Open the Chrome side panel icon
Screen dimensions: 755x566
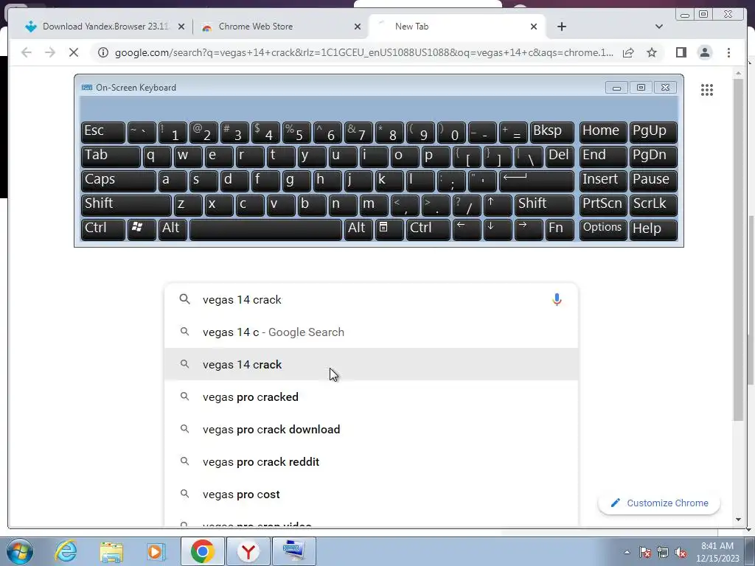point(681,52)
